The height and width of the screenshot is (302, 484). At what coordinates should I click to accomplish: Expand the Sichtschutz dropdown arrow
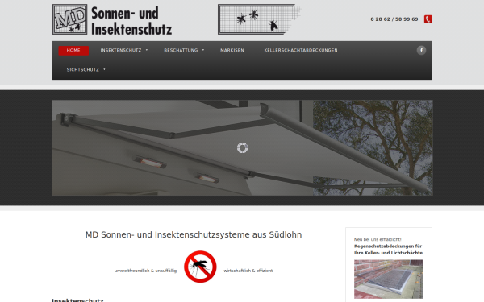pyautogui.click(x=104, y=69)
